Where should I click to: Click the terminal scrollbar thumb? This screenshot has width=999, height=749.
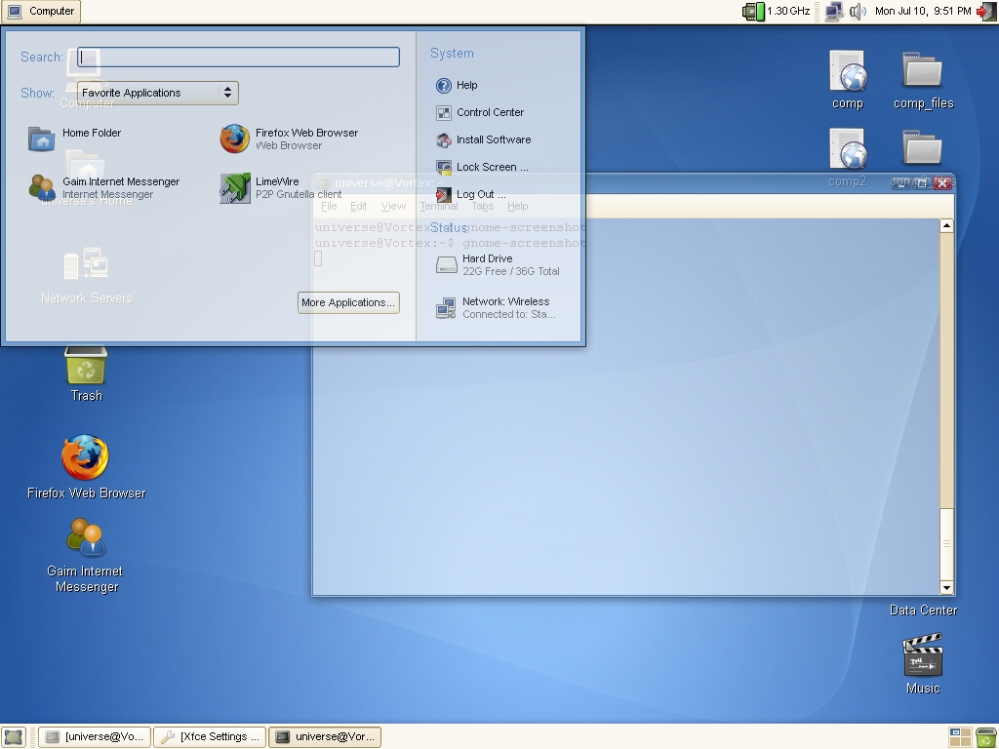pyautogui.click(x=946, y=544)
